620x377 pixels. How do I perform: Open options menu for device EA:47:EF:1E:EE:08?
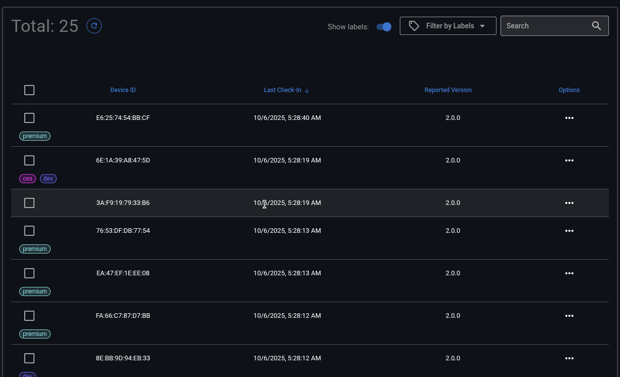pos(569,273)
